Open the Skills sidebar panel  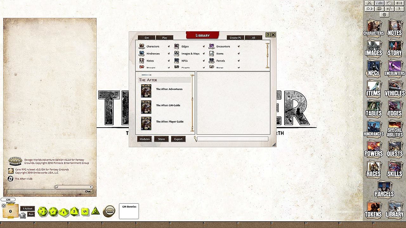point(395,169)
